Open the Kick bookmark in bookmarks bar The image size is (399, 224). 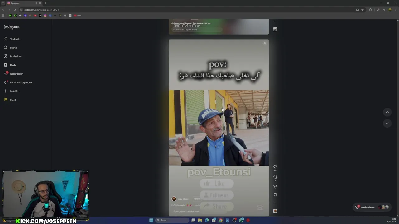[x=10, y=16]
